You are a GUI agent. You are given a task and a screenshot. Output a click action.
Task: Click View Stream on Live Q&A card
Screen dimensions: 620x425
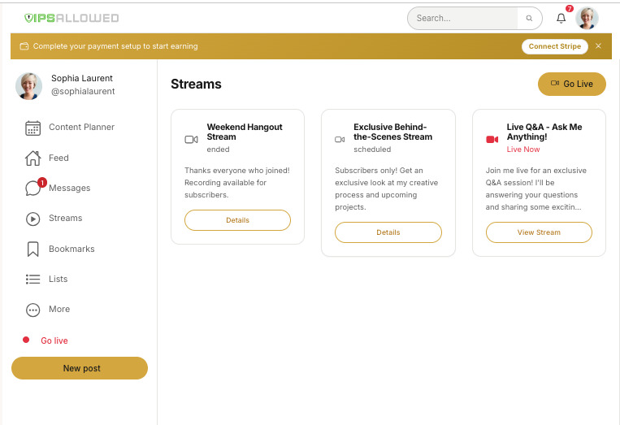539,232
